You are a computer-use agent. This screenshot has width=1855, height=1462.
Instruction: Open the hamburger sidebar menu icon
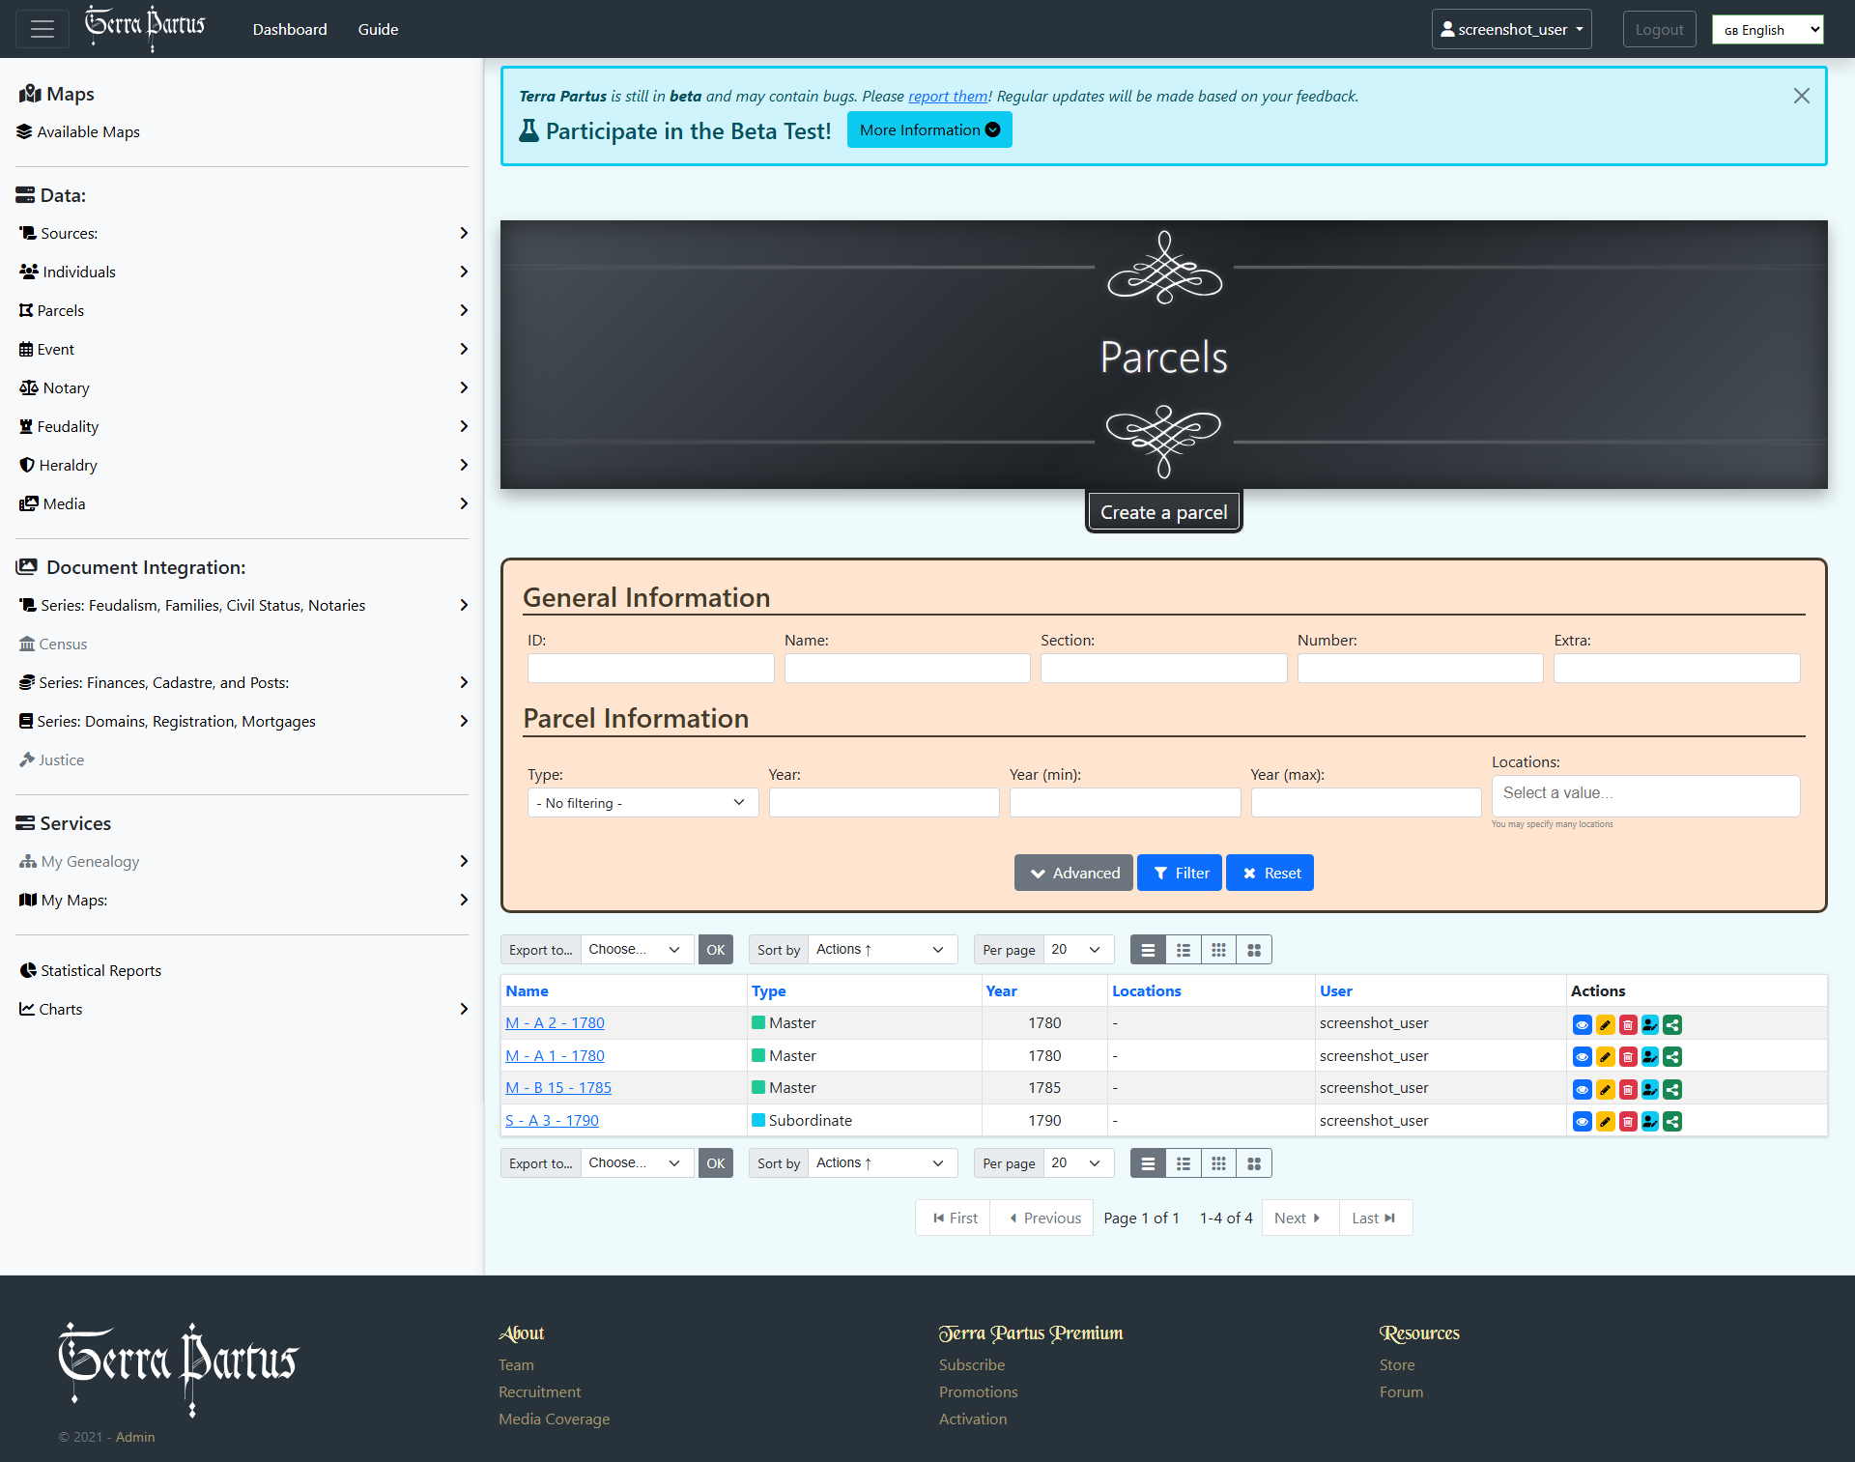coord(42,29)
